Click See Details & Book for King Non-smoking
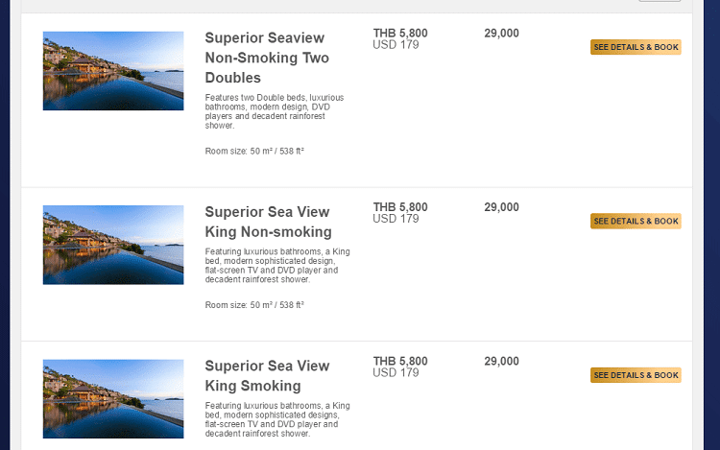The image size is (720, 450). point(636,221)
